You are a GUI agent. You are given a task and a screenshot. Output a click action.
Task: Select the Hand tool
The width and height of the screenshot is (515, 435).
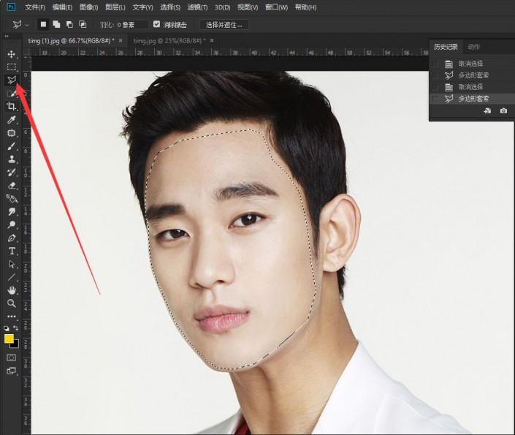(12, 290)
